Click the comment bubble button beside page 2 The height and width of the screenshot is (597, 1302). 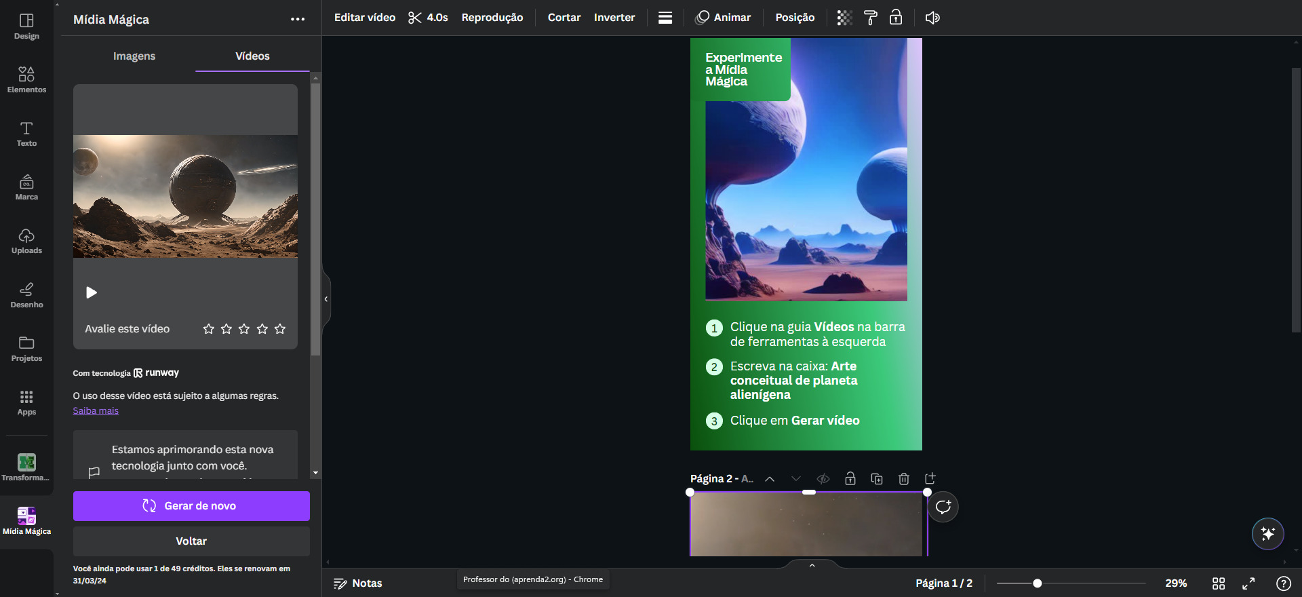943,507
